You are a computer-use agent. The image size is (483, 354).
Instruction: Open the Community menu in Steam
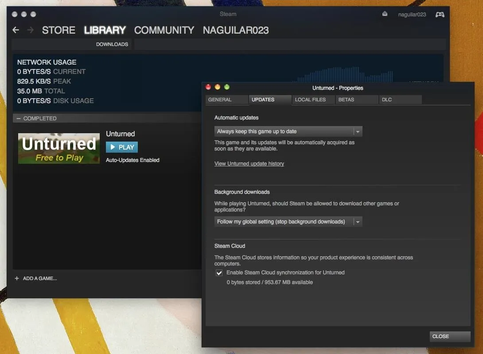164,30
